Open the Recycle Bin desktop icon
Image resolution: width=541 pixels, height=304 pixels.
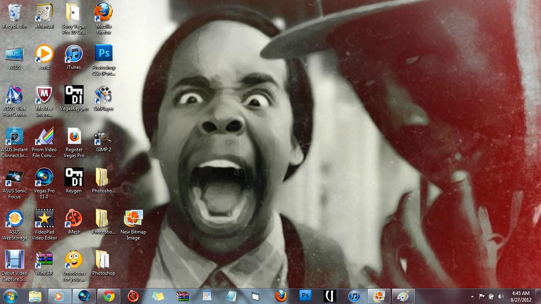pyautogui.click(x=15, y=16)
